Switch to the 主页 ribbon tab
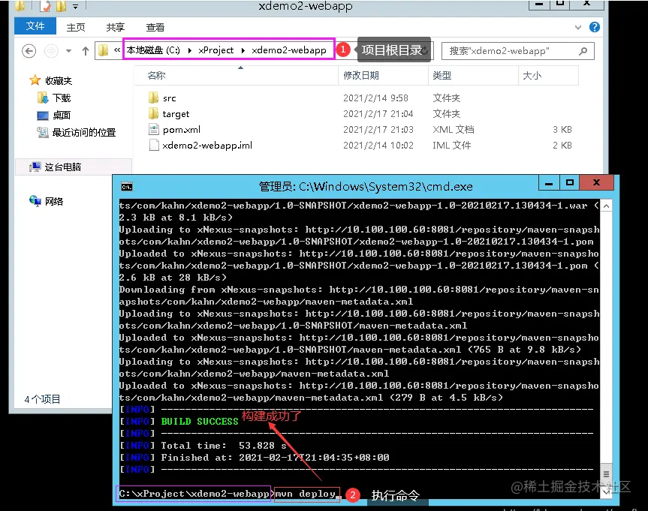 click(76, 27)
